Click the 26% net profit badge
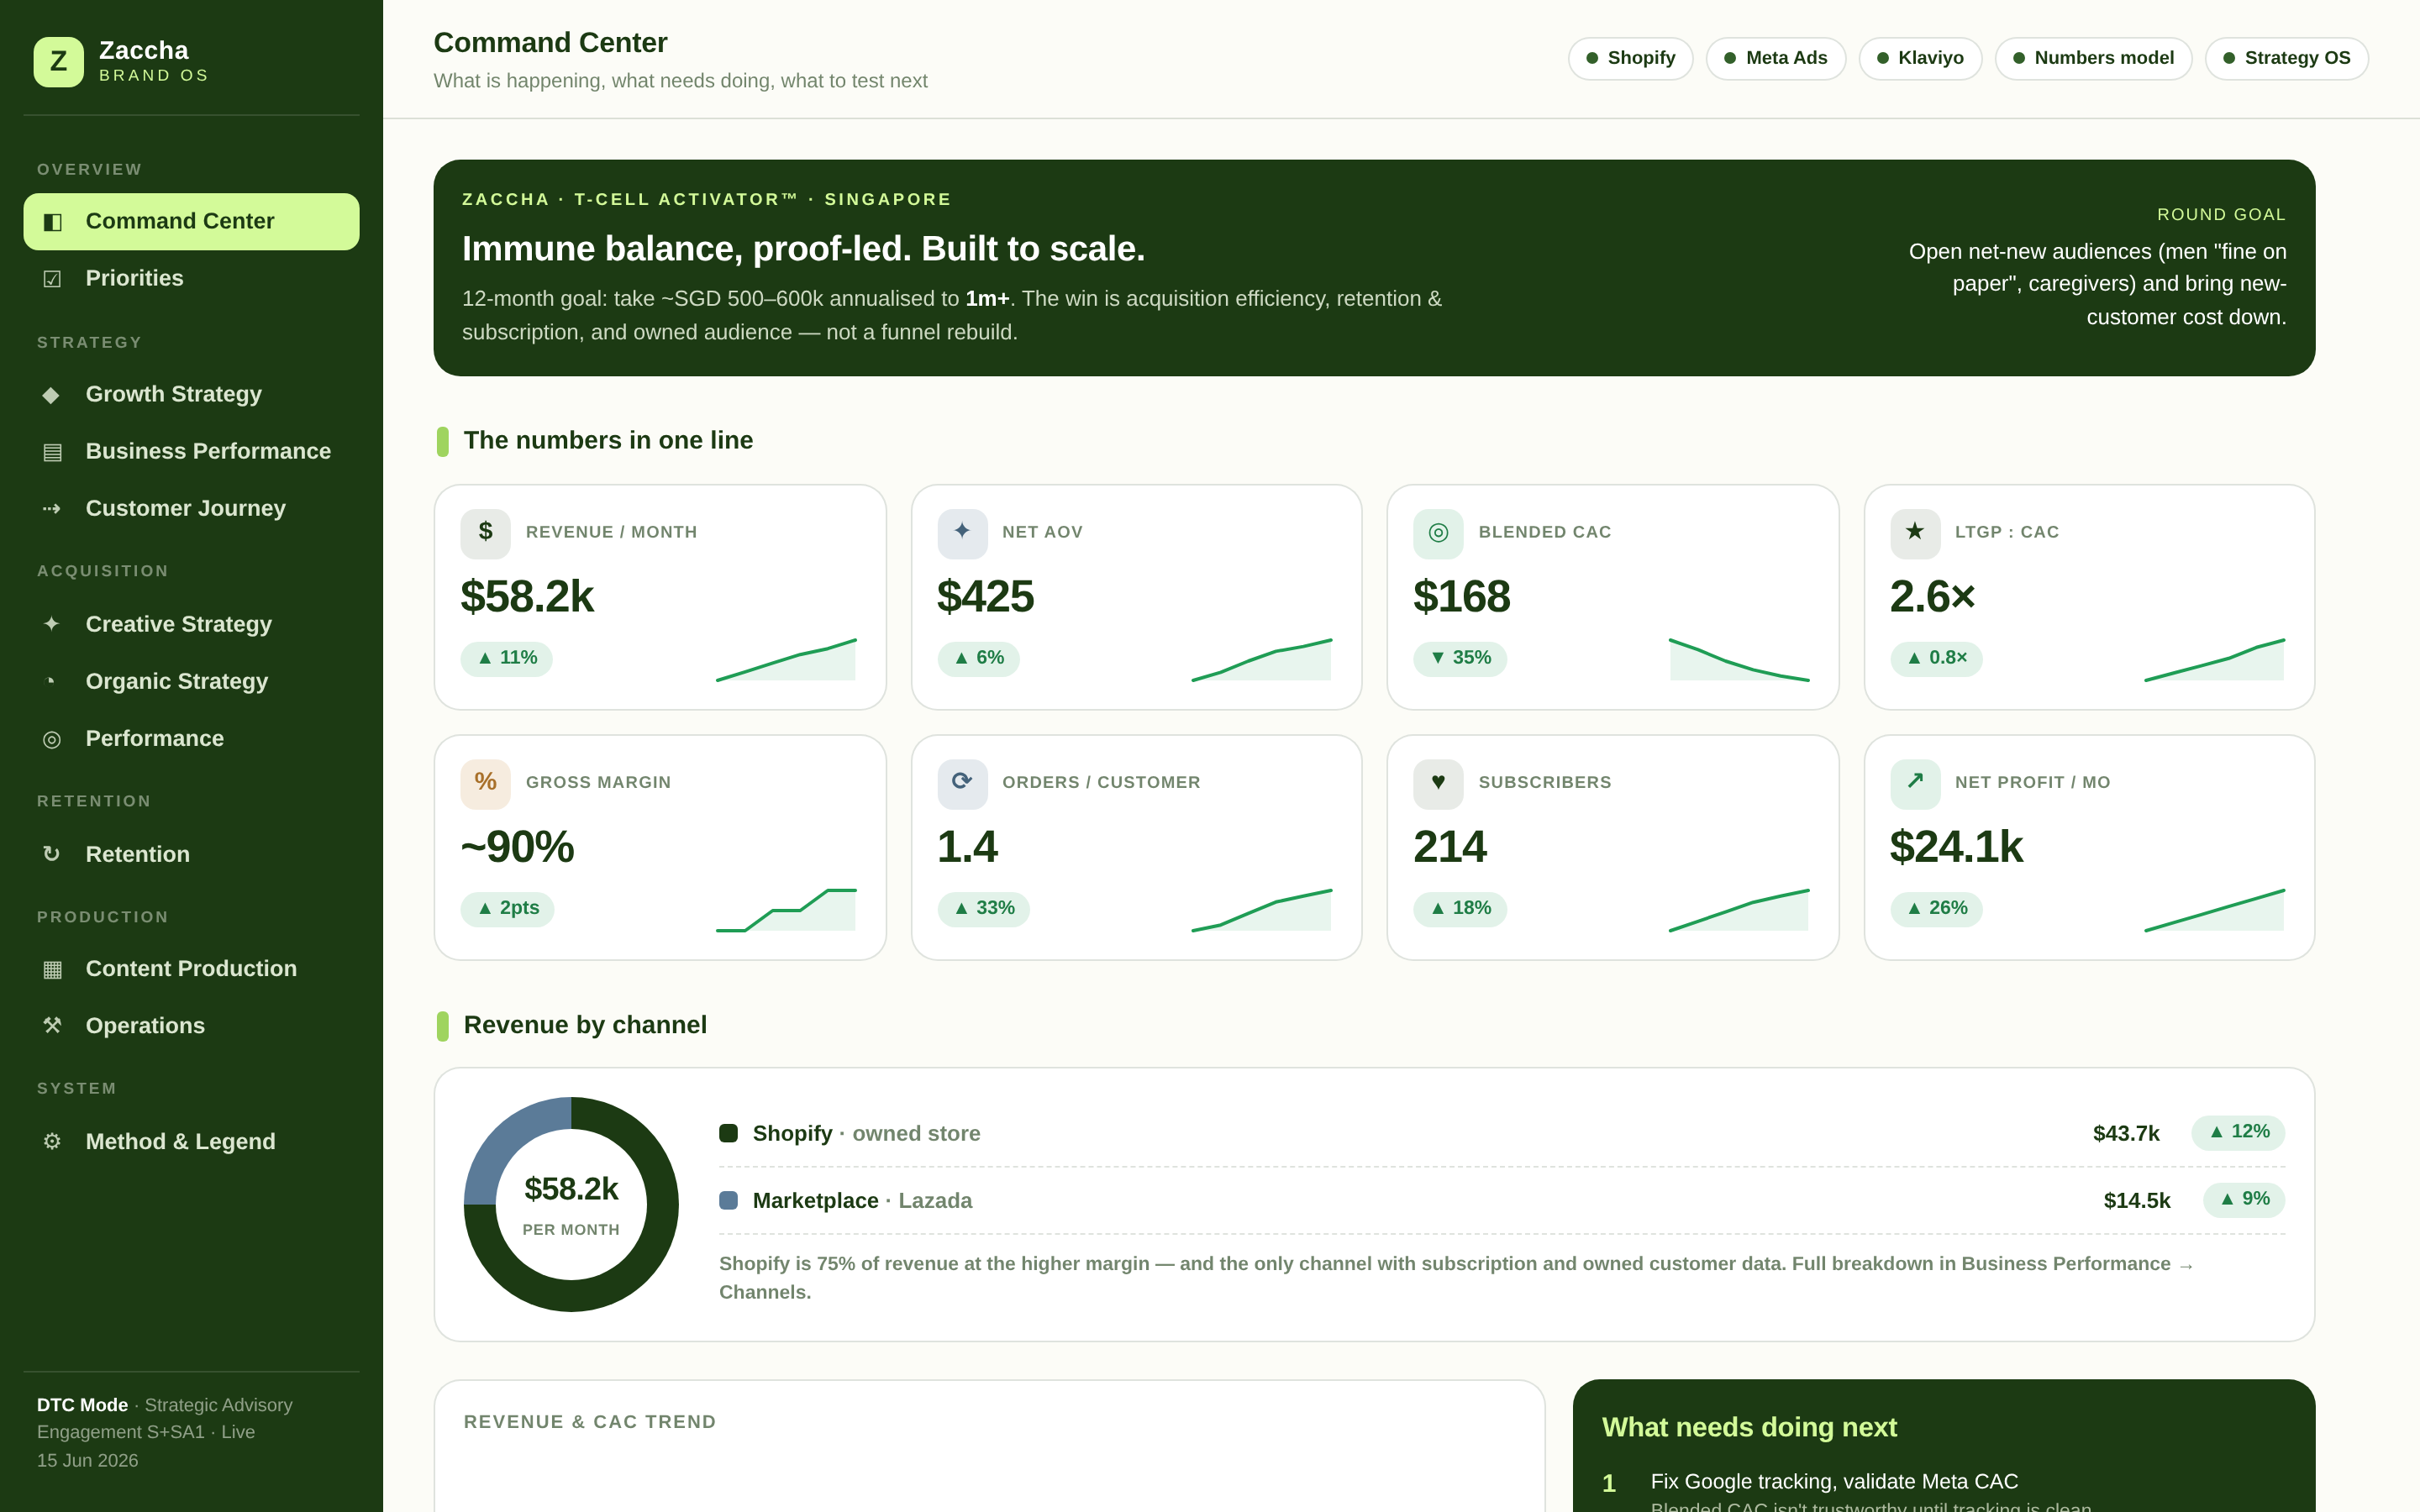Viewport: 2420px width, 1512px height. tap(1936, 908)
